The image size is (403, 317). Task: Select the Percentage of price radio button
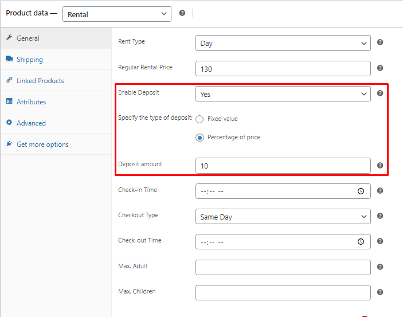(199, 138)
